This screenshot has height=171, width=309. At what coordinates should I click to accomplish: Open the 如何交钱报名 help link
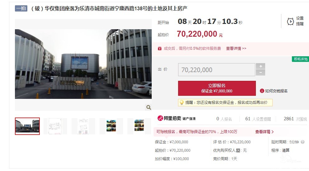tap(276, 91)
